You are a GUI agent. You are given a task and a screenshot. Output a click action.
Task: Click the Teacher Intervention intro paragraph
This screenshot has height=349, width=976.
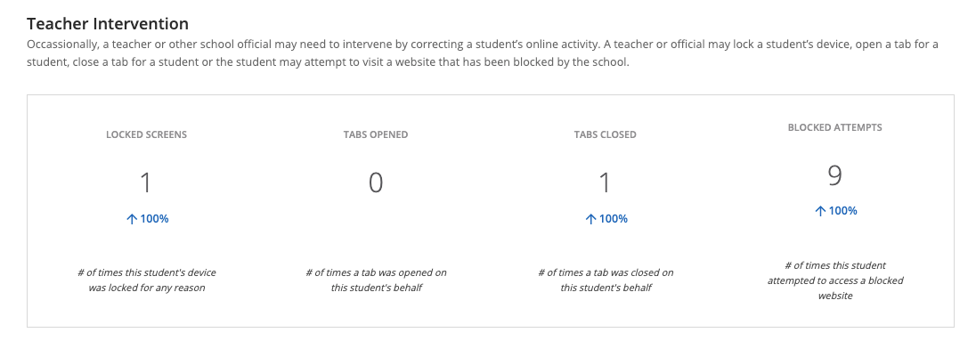tap(483, 53)
